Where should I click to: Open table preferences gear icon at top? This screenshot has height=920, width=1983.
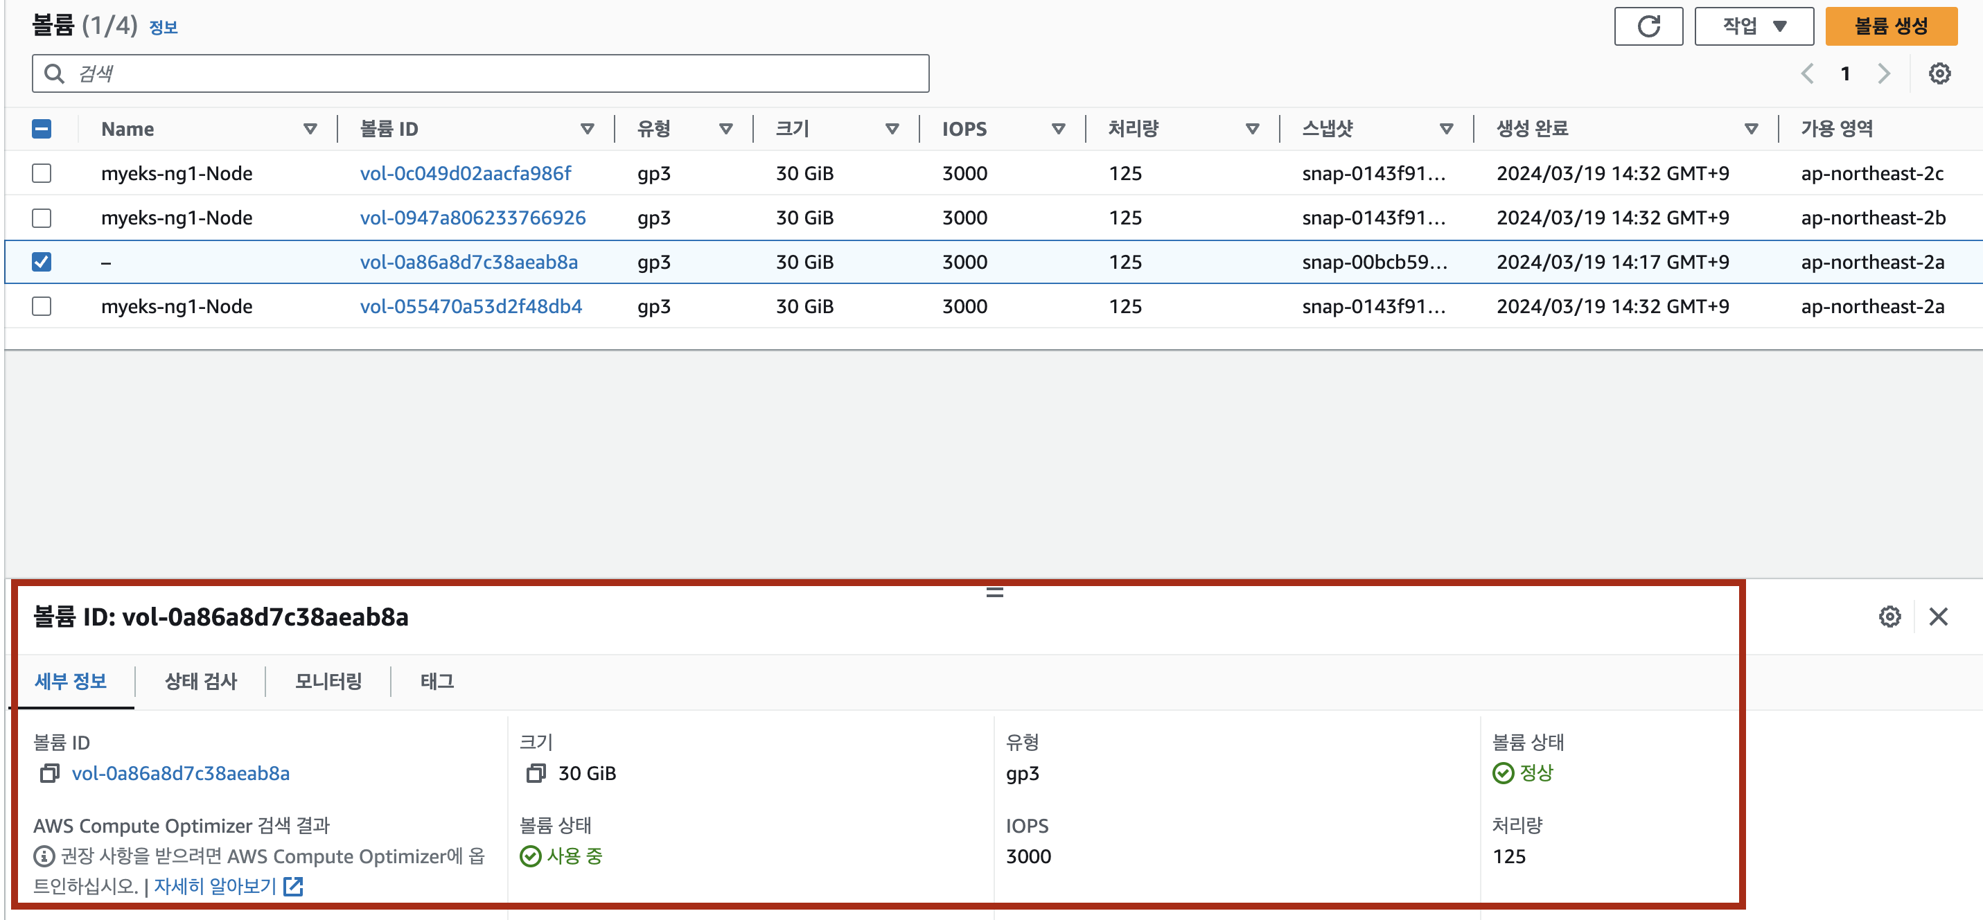tap(1939, 74)
